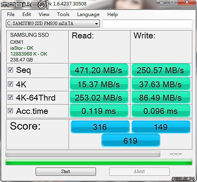The width and height of the screenshot is (197, 182).
Task: Click the 4K-64Thrd write result 86.49 MB/s
Action: (x=161, y=98)
